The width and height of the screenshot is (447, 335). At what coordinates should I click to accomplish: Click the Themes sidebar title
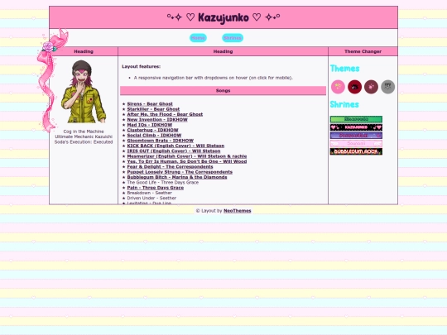[x=344, y=69]
